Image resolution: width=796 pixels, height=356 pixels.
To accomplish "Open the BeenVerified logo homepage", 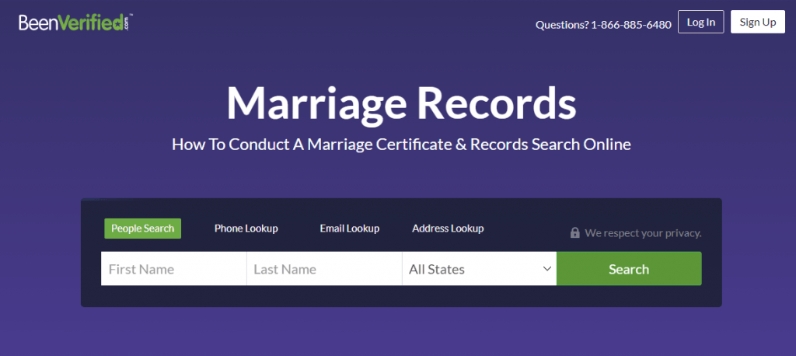I will [76, 23].
